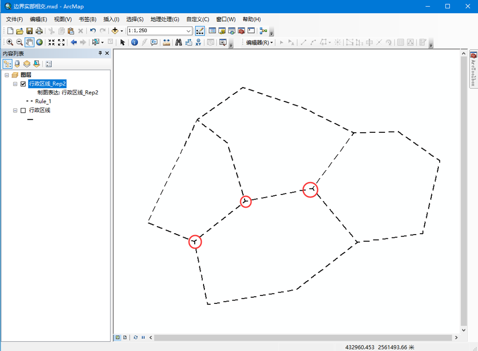Collapse the 行政区线_Rep2 layer node
478x351 pixels.
[15, 84]
